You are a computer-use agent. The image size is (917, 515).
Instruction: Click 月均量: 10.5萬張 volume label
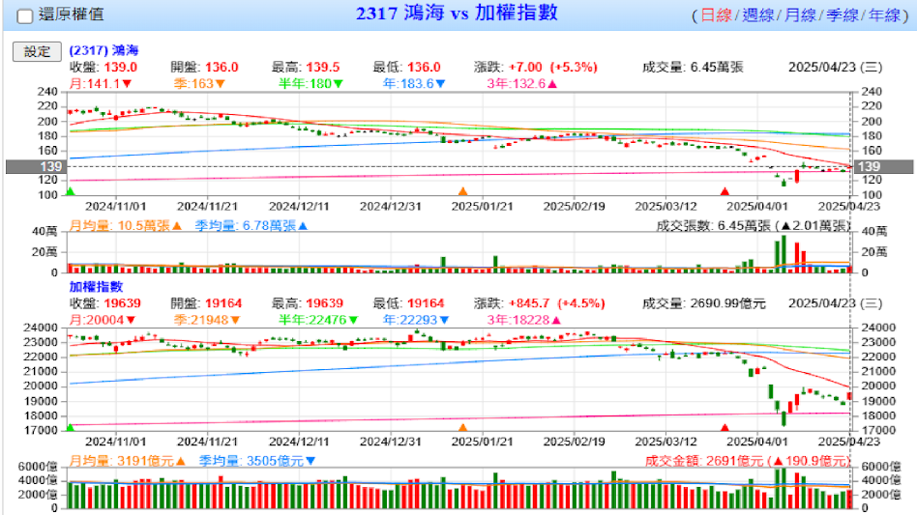pyautogui.click(x=125, y=225)
